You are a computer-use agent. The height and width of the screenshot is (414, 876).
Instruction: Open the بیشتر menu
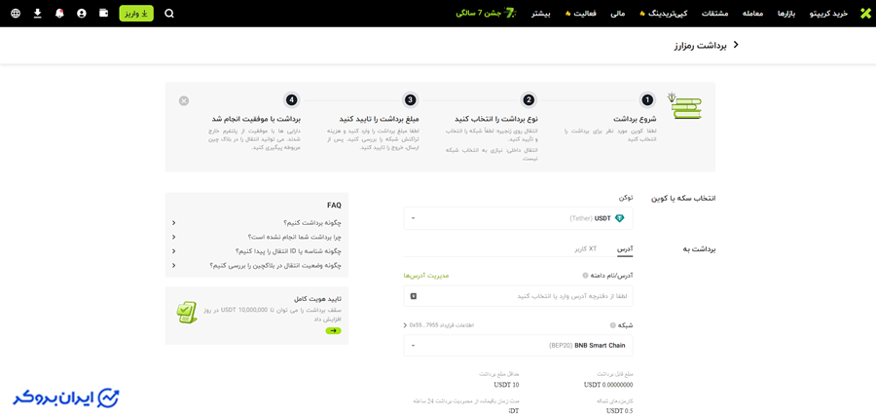[540, 14]
